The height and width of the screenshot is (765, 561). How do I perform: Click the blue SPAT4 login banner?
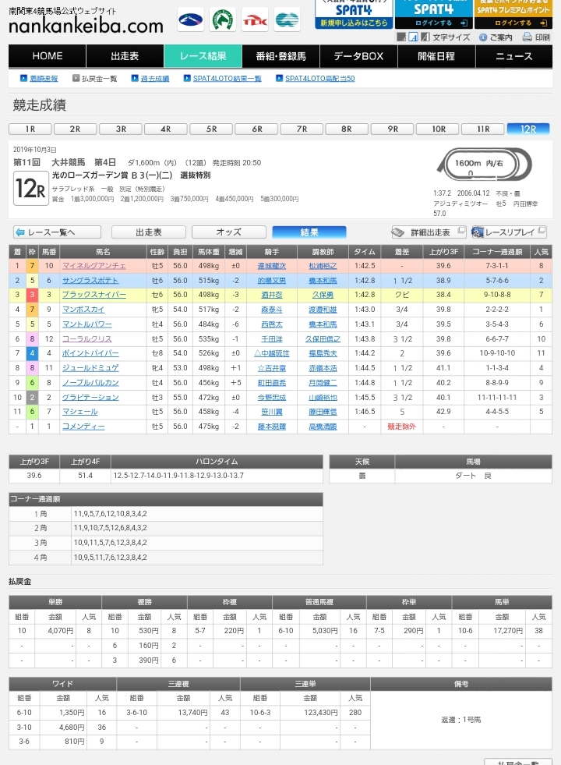click(433, 14)
